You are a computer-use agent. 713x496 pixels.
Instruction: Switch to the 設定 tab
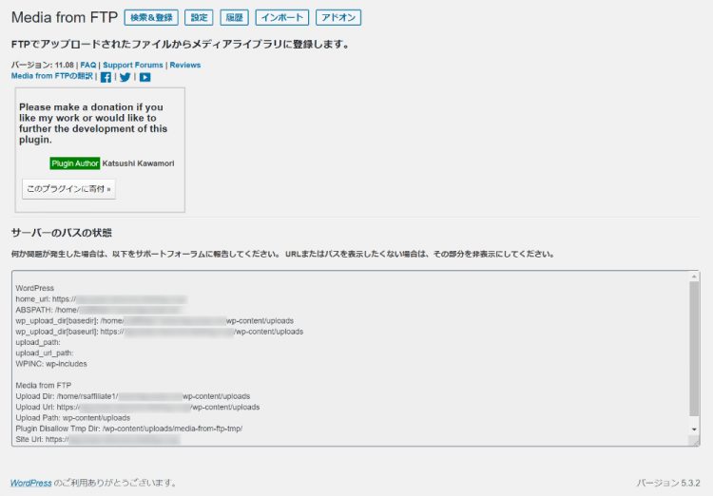(199, 18)
